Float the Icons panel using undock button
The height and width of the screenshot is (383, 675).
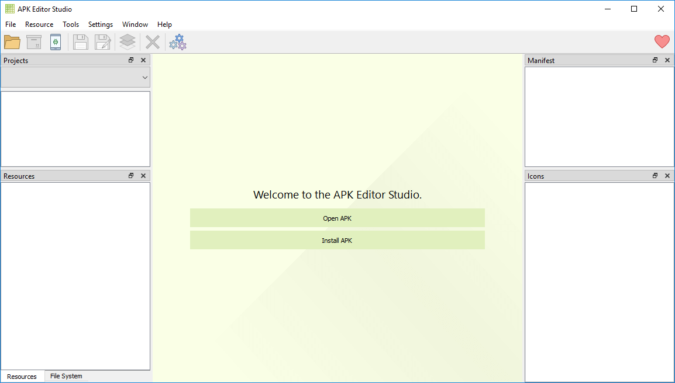[655, 176]
